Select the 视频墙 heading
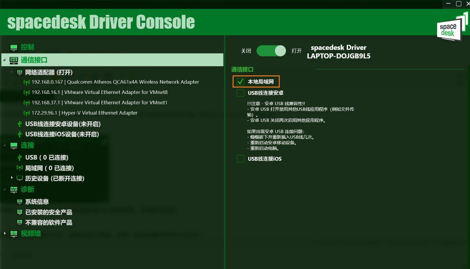Screen dimensions: 470x269 click(31, 234)
